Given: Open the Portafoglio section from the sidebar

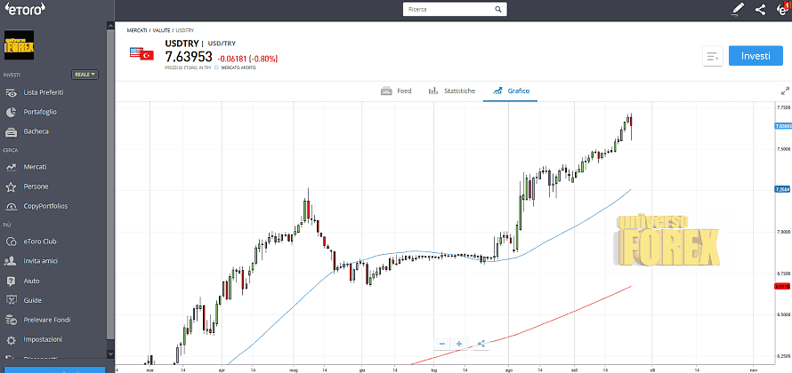Looking at the screenshot, I should [40, 112].
